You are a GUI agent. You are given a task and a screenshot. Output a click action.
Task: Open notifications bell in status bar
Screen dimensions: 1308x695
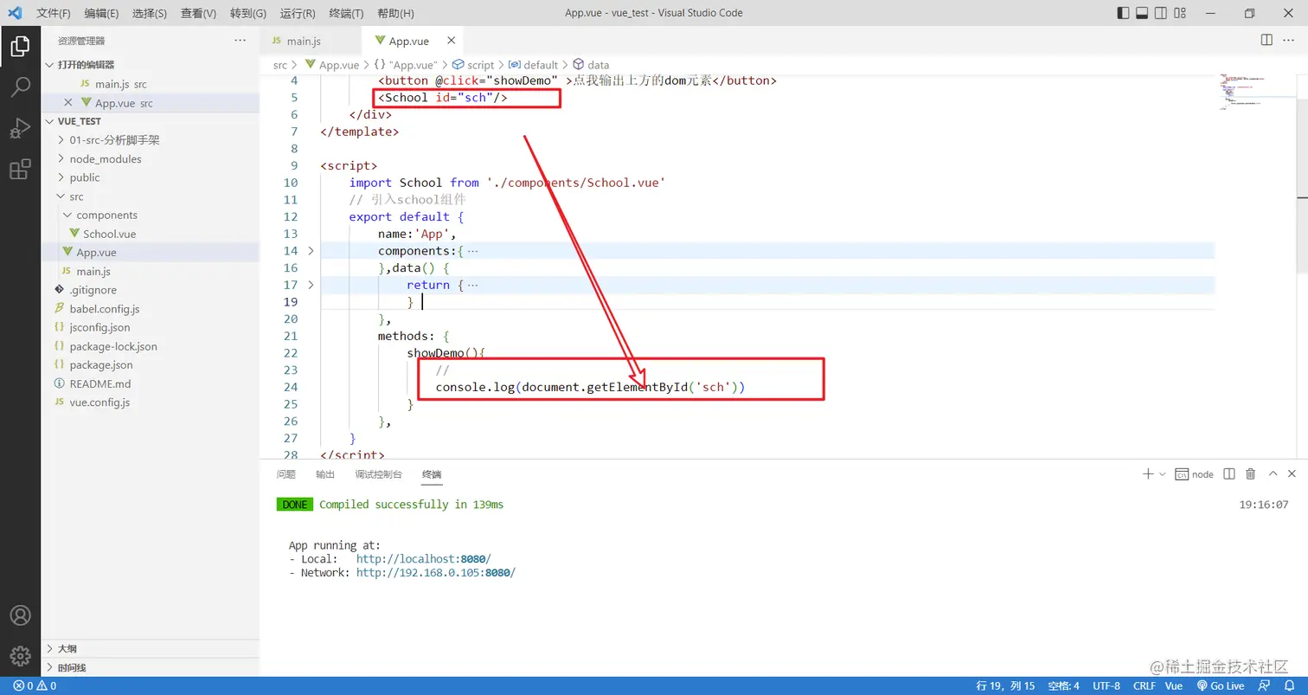click(x=1289, y=686)
